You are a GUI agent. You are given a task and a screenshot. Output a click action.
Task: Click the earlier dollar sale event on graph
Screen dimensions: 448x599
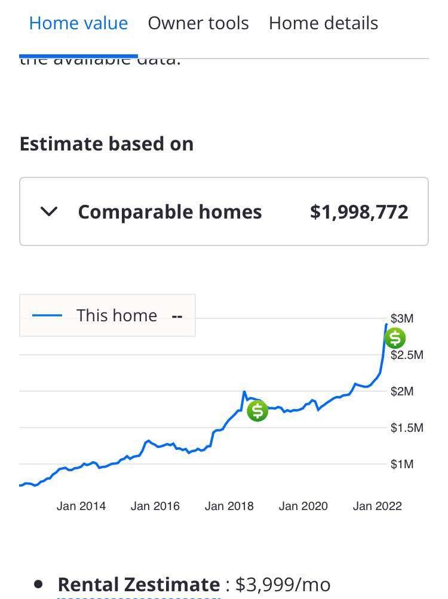257,410
